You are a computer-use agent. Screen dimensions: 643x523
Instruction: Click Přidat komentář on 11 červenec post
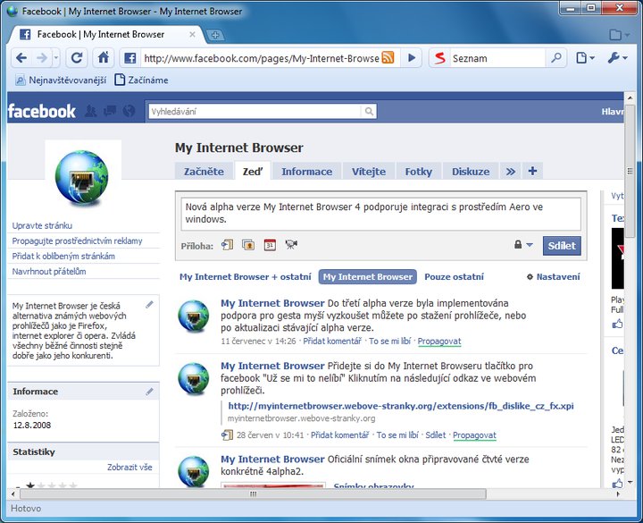tap(332, 342)
